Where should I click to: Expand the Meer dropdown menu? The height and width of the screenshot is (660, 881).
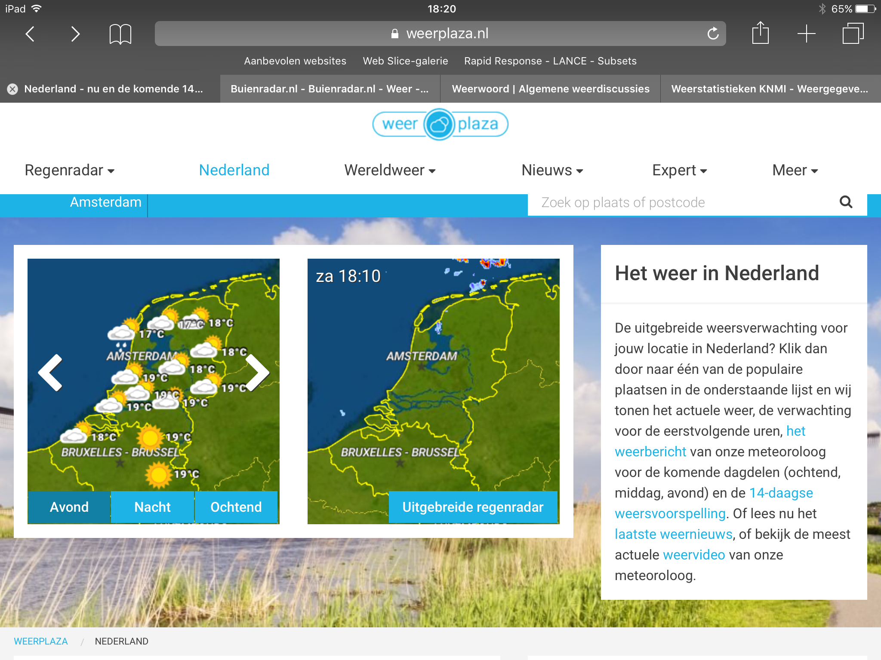point(795,171)
